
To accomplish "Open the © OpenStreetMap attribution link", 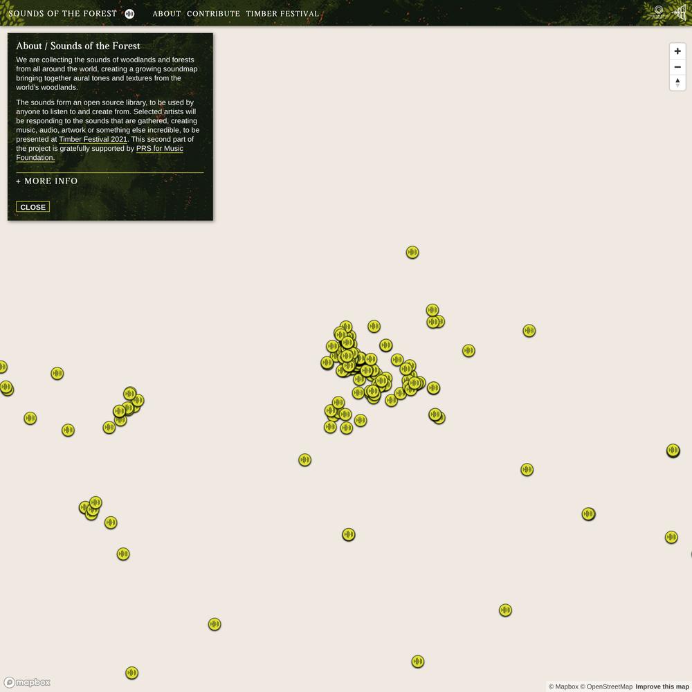I will tap(606, 686).
